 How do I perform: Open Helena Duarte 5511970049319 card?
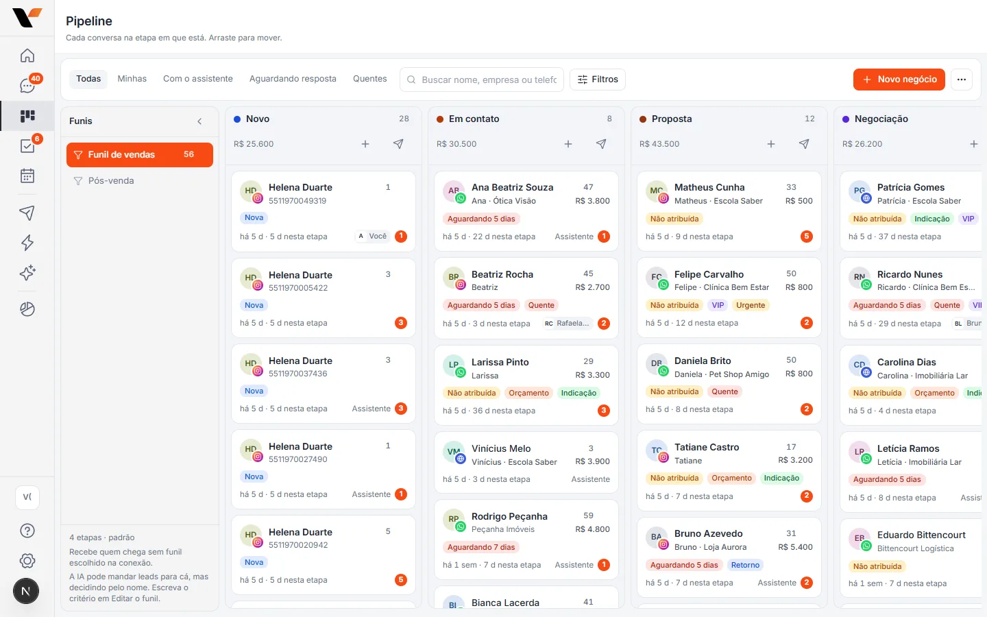tap(324, 212)
